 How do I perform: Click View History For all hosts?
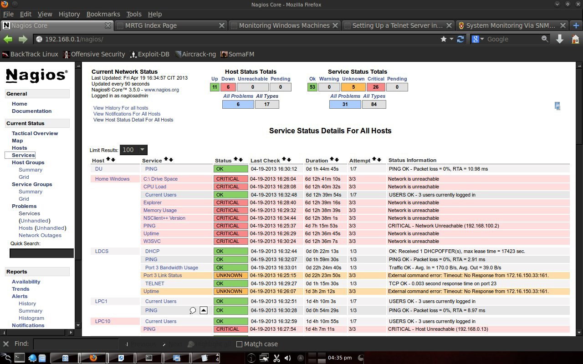[121, 108]
